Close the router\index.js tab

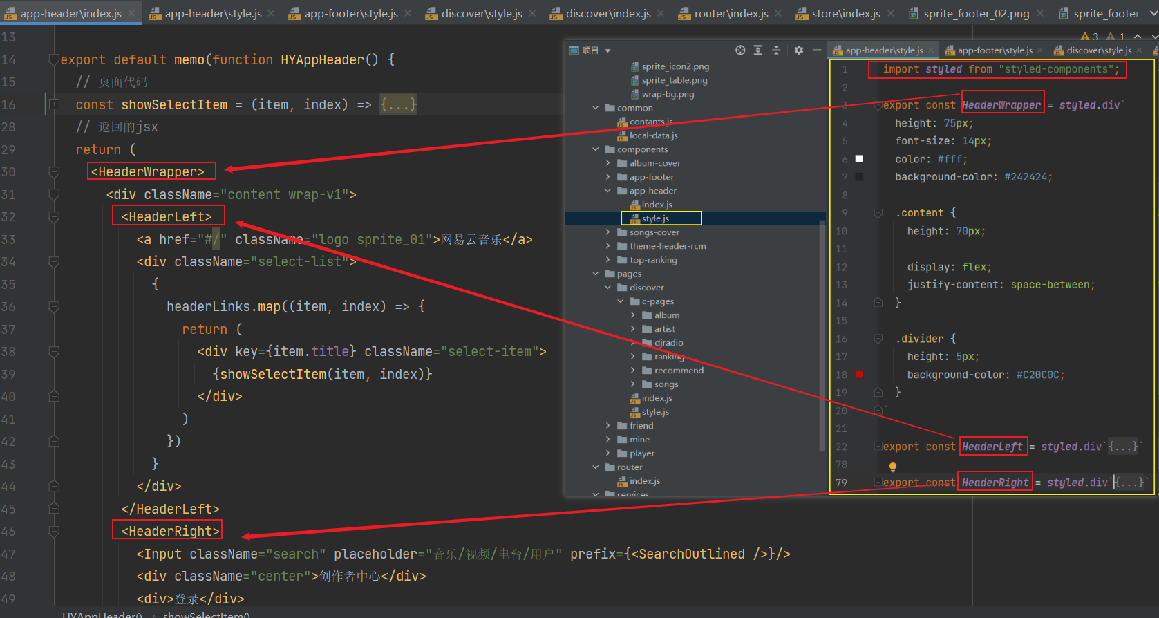point(778,13)
